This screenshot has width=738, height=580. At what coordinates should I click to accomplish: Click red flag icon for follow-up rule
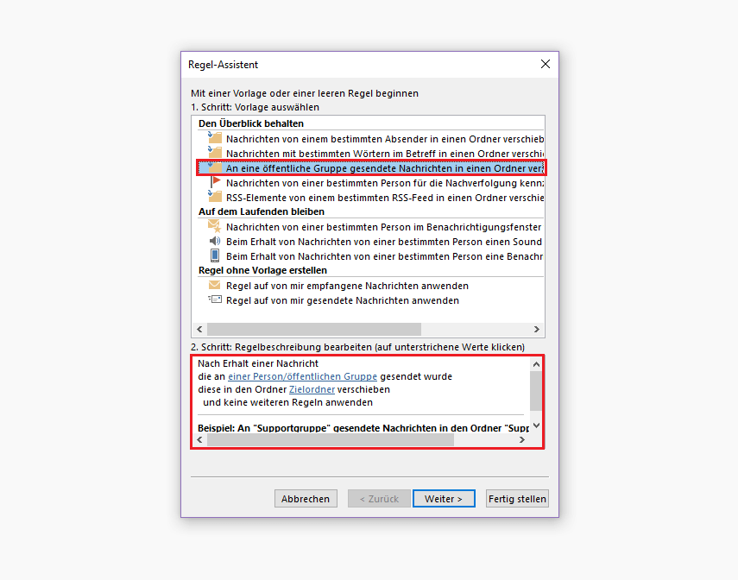click(x=216, y=182)
